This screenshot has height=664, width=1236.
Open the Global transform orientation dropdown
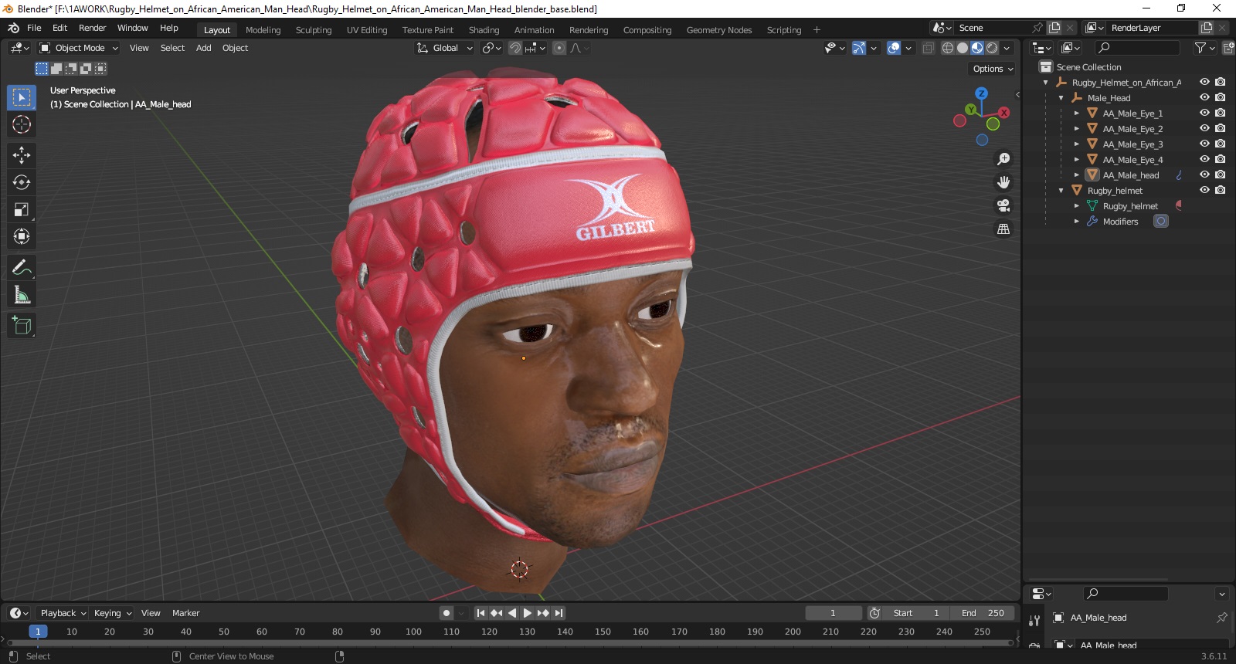point(445,48)
